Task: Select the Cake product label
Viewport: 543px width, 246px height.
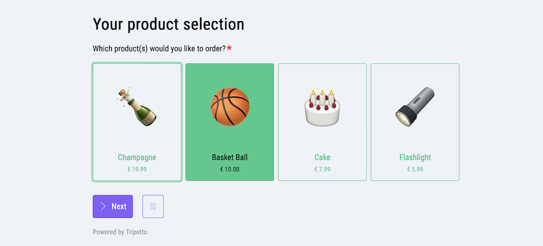Action: [323, 158]
